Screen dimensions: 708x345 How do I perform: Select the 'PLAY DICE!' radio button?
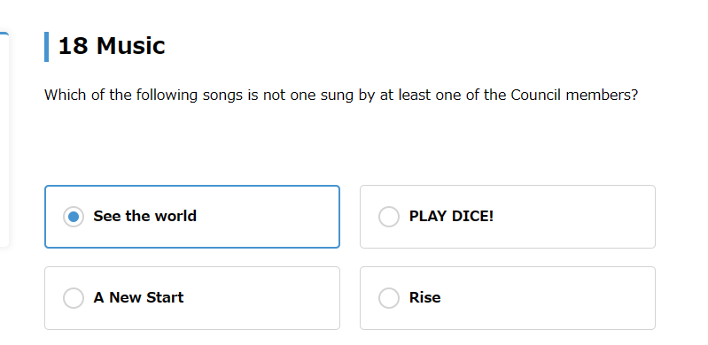tap(389, 217)
